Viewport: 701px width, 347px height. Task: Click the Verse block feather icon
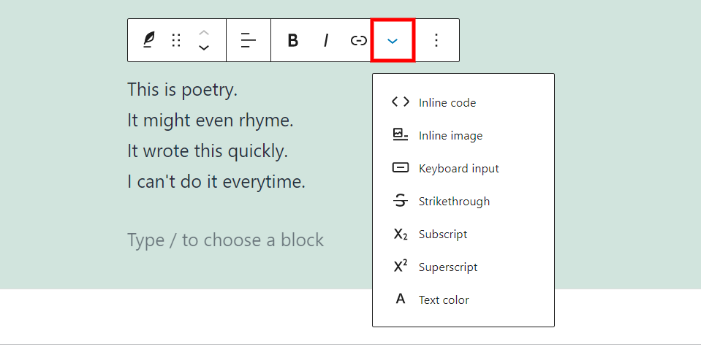pyautogui.click(x=149, y=40)
